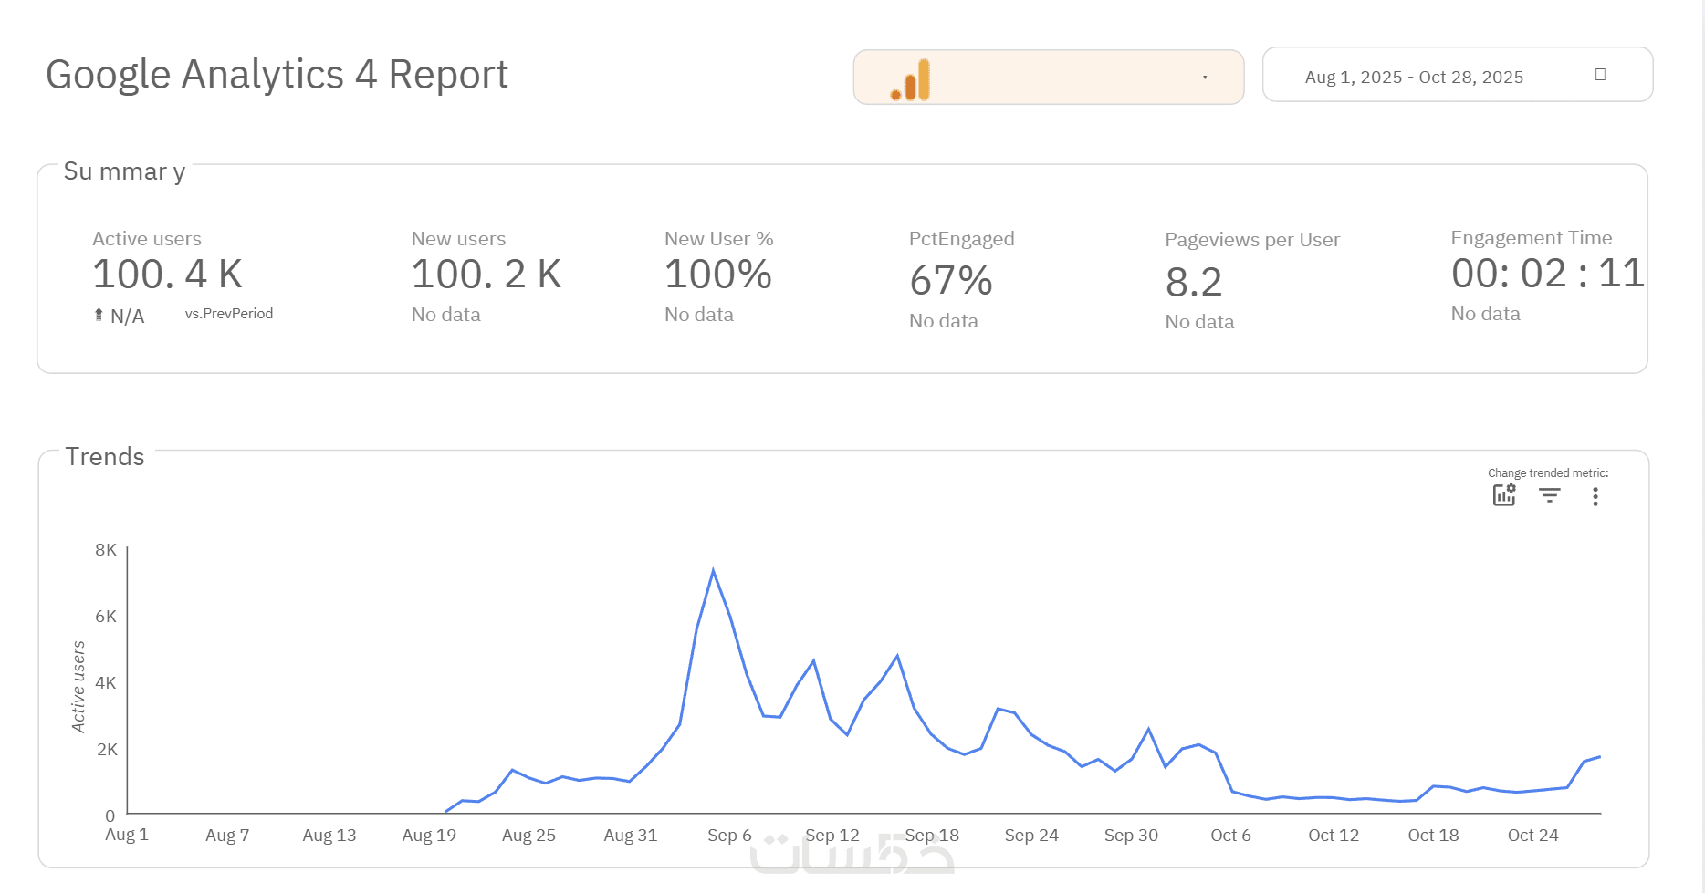Click the up-arrow next to N/A
The image size is (1705, 893).
coord(99,315)
